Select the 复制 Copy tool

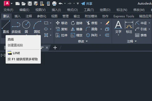(x=61, y=29)
